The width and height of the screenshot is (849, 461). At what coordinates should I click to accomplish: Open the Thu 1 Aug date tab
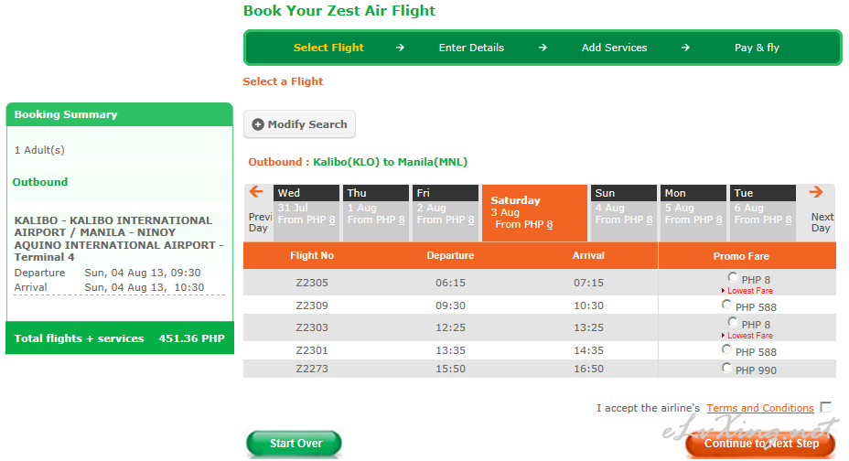(376, 212)
